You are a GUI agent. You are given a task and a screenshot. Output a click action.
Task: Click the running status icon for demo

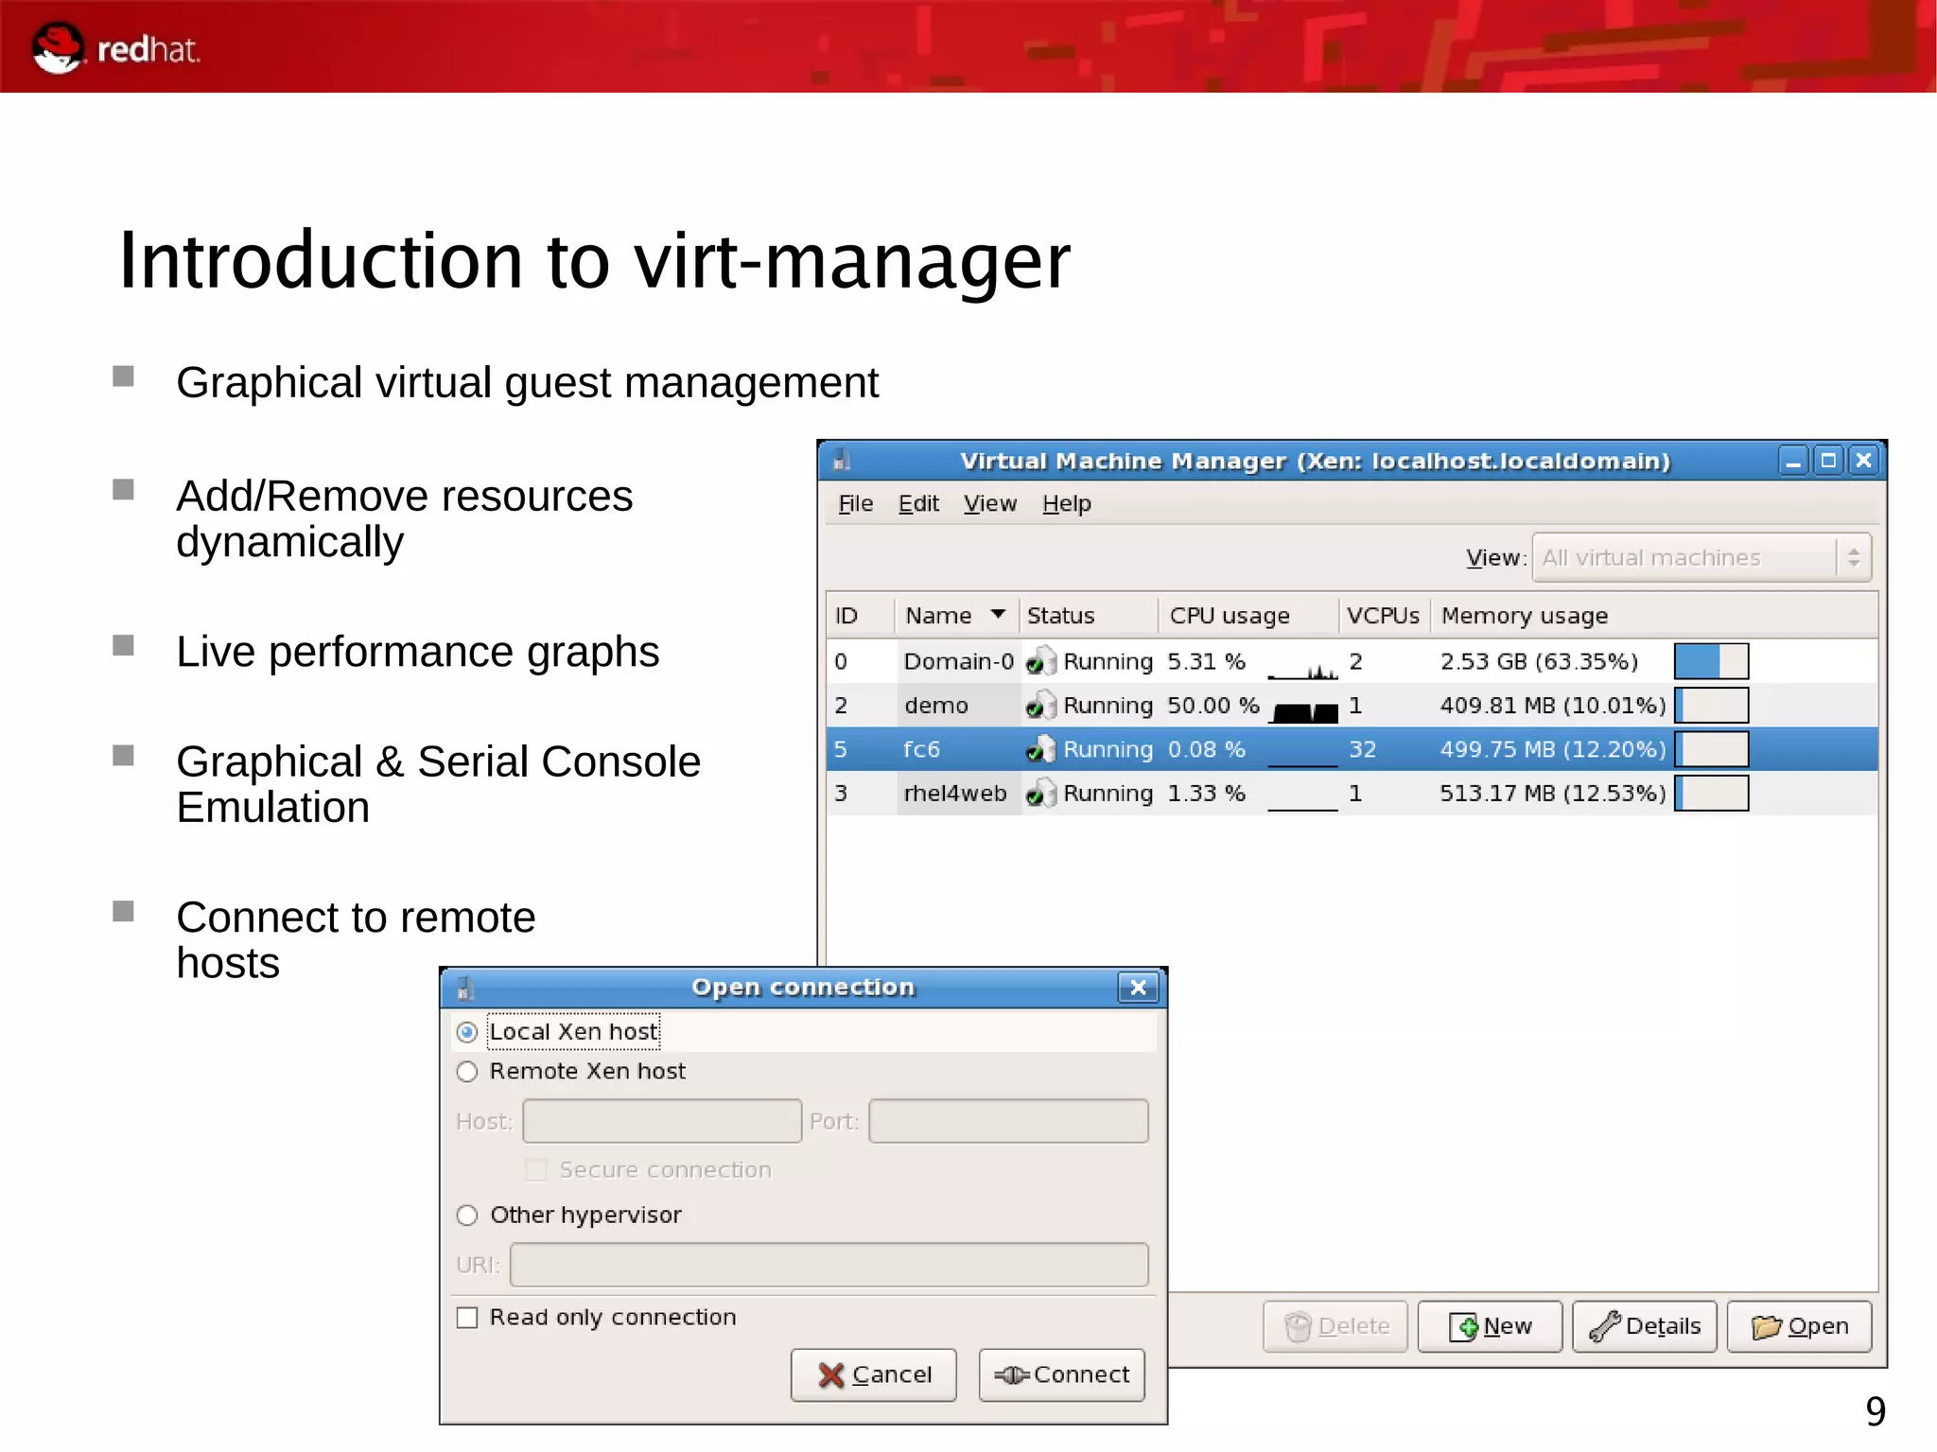(1040, 705)
